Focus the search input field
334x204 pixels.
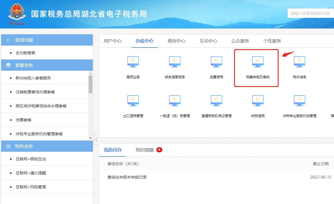pyautogui.click(x=311, y=13)
